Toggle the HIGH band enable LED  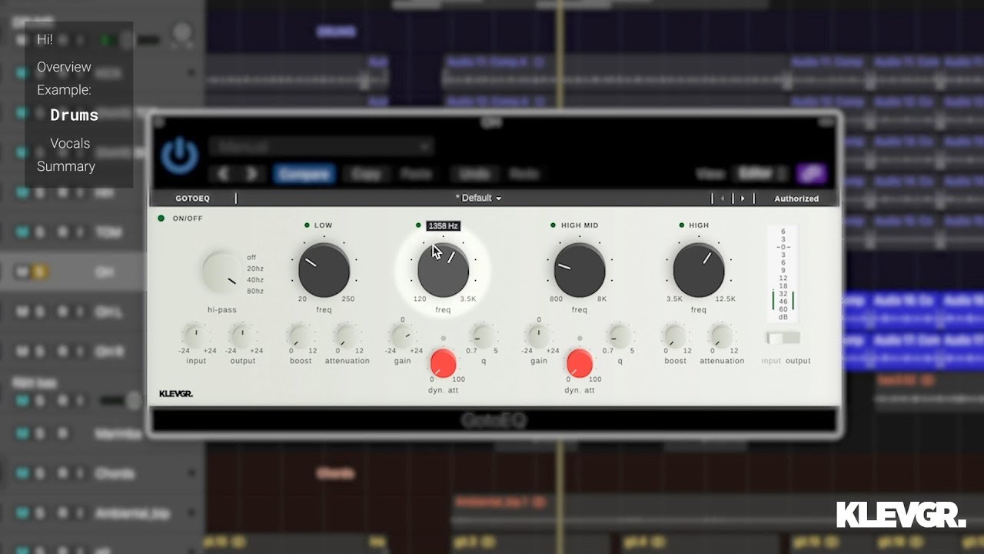681,225
